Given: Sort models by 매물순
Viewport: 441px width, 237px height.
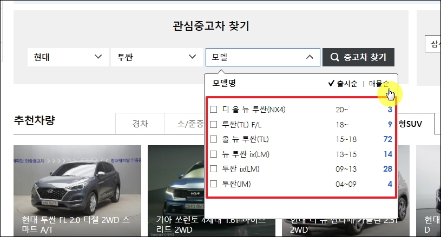Looking at the screenshot, I should coord(379,84).
